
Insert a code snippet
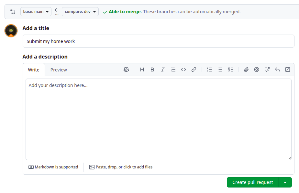[183, 70]
